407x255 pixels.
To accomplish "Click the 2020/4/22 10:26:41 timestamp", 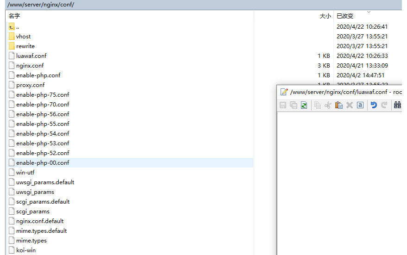I will [362, 27].
